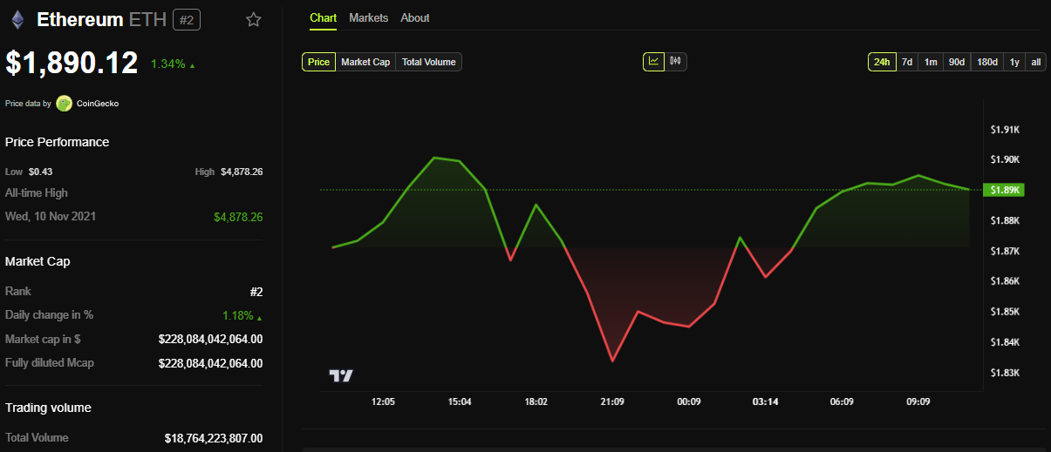Click the Wed, 10 Nov 2021 date

pos(51,216)
